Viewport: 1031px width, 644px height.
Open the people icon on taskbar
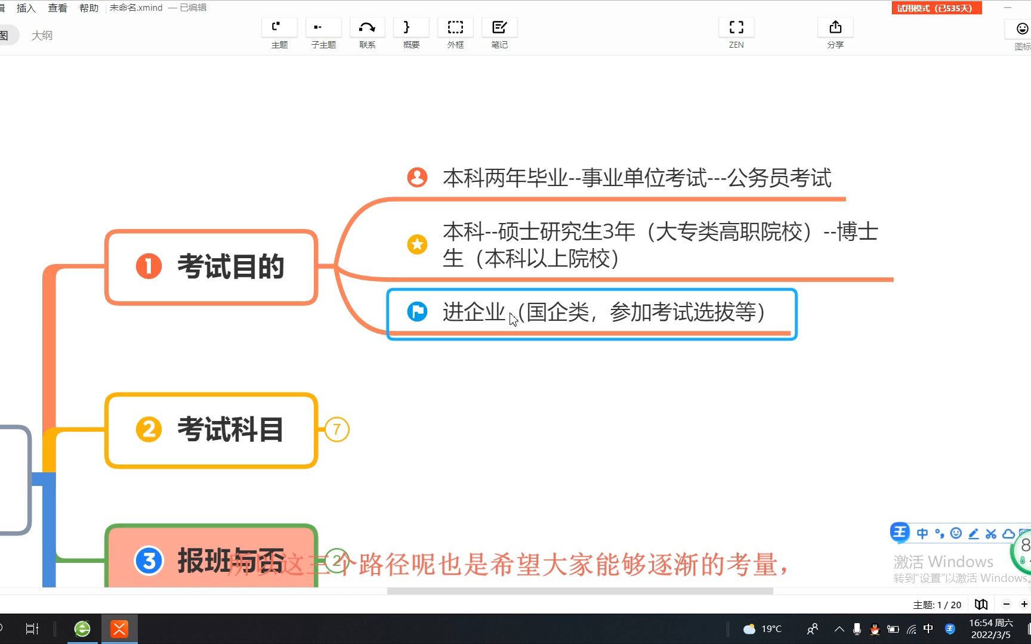click(813, 628)
